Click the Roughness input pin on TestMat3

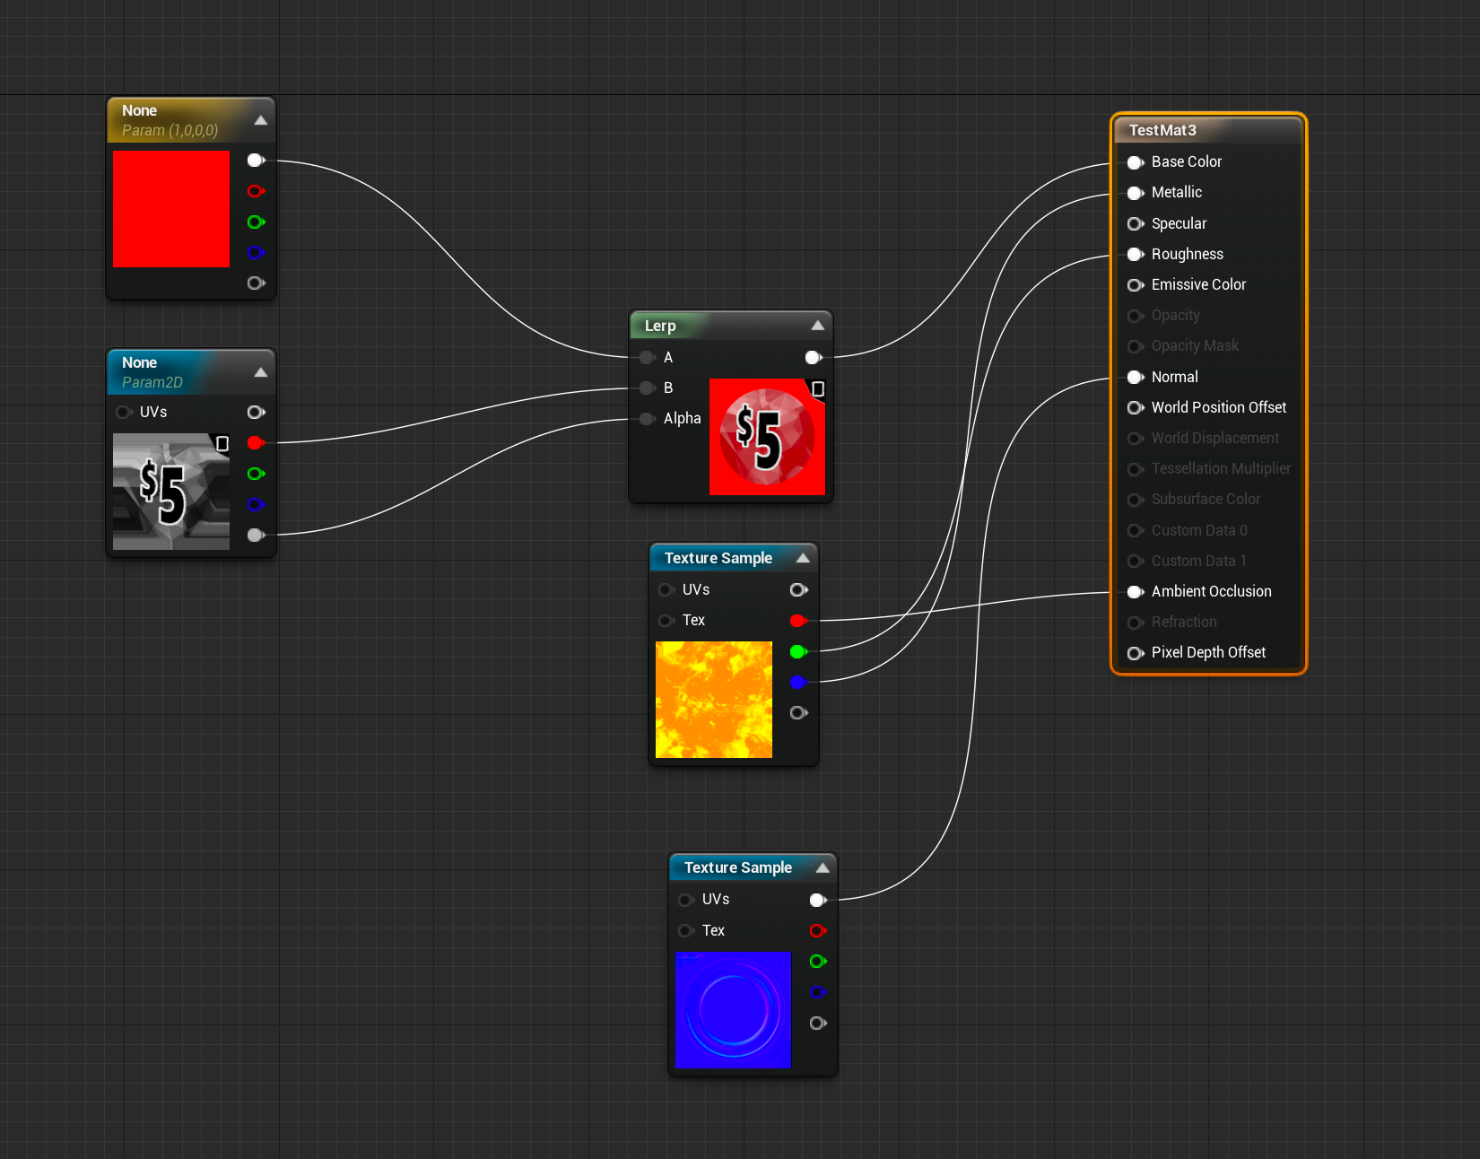[1136, 254]
